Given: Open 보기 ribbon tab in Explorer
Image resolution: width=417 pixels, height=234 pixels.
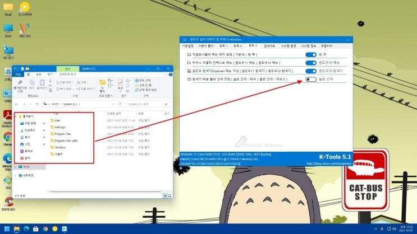Looking at the screenshot, I should [x=50, y=74].
